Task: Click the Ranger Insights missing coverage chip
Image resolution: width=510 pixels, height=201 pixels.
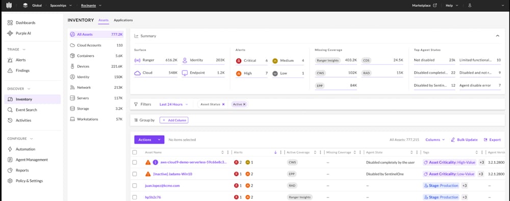Action: 327,60
